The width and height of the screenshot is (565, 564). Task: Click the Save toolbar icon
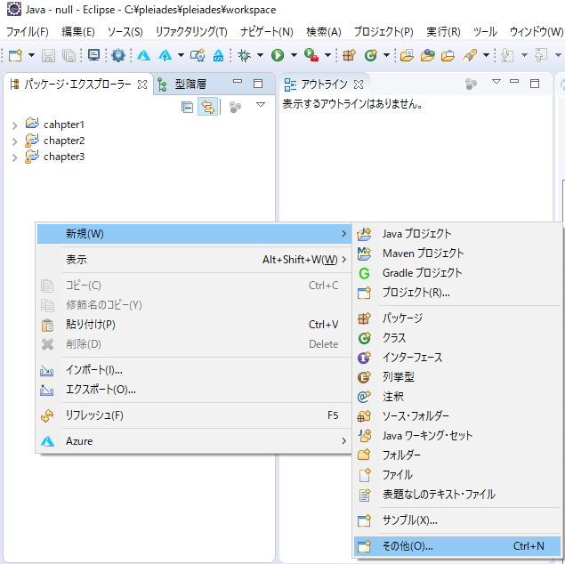(x=48, y=55)
